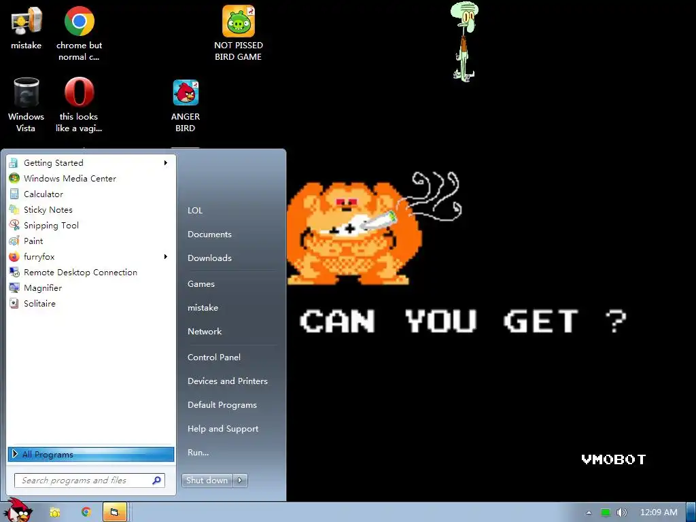Screen dimensions: 696x522
Task: Select the Remote Desktop Connection entry text
Action: pyautogui.click(x=80, y=272)
